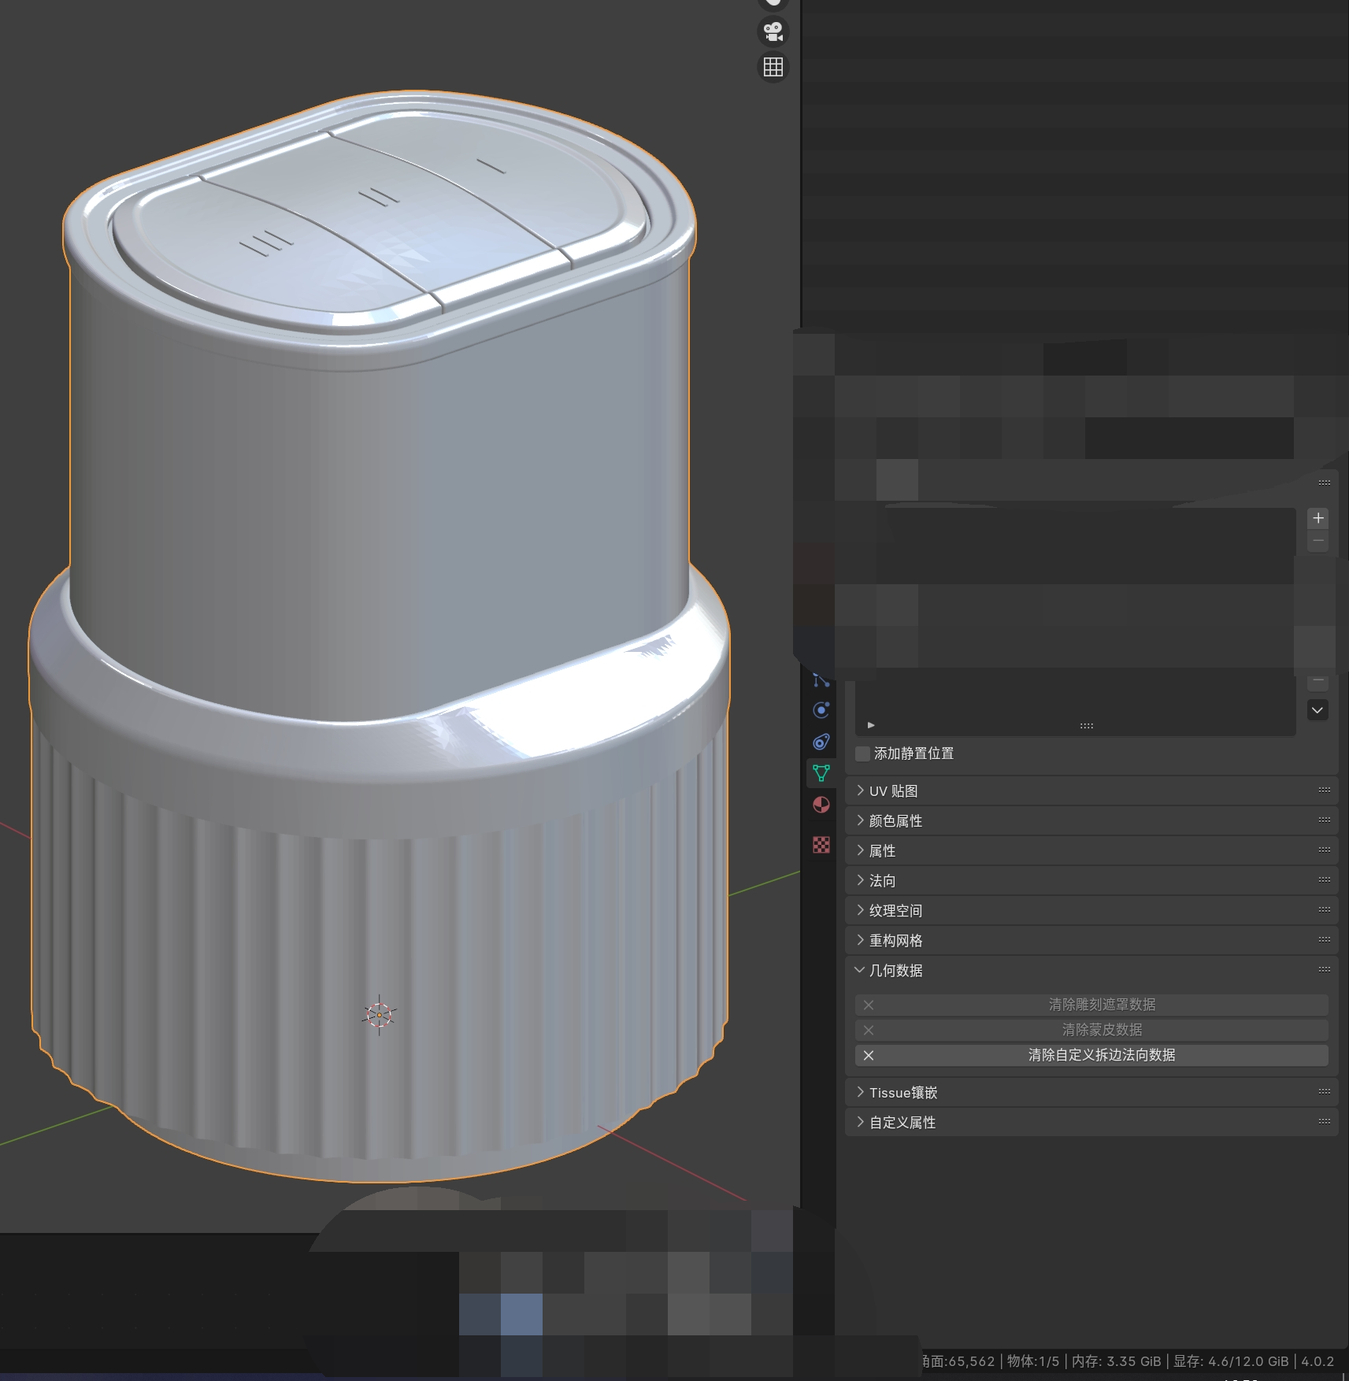Click the 清除蒙皮数据 button

click(1091, 1030)
